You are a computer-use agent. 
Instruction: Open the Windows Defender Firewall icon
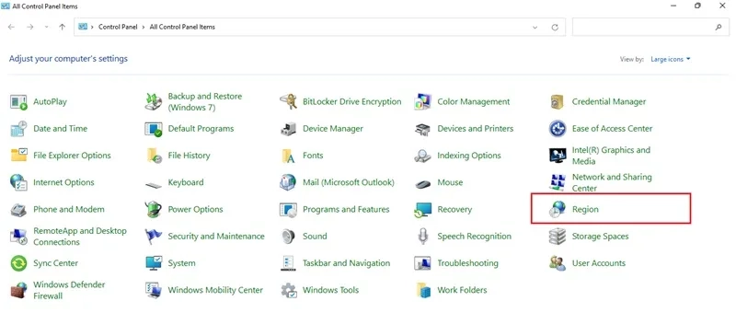click(x=18, y=290)
